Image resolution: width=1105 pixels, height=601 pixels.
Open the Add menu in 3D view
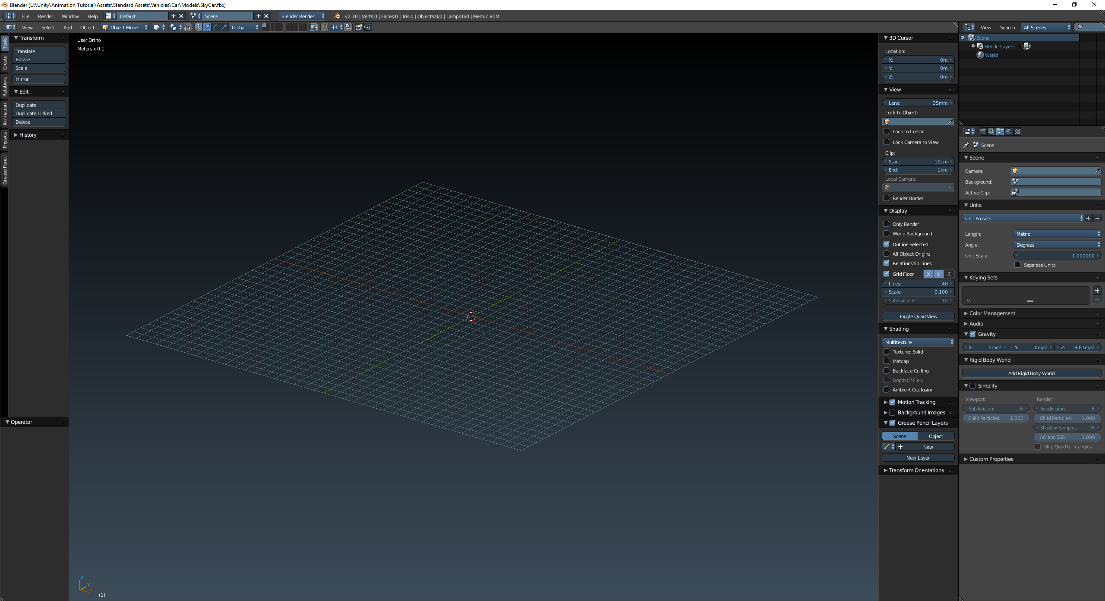click(67, 27)
